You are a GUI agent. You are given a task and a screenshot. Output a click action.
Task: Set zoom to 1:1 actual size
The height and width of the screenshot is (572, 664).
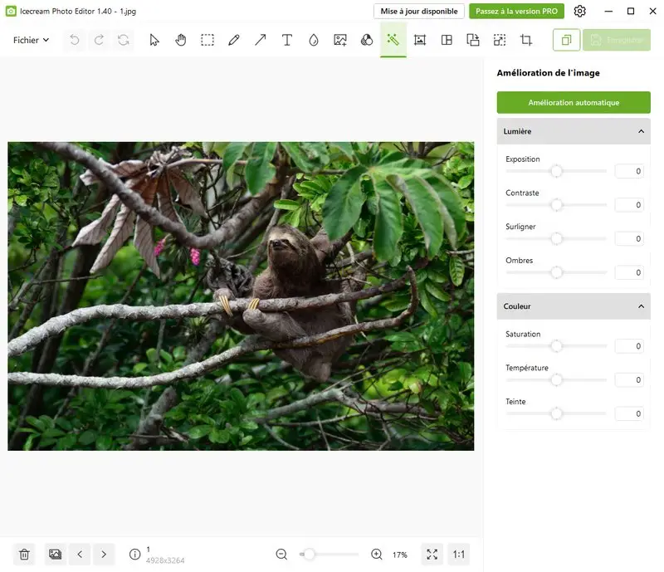[x=459, y=555]
